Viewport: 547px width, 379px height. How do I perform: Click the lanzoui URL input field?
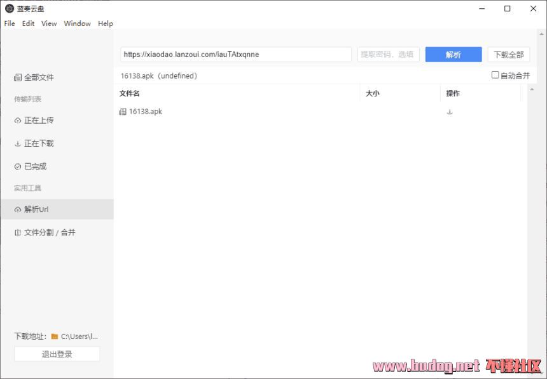[x=236, y=55]
